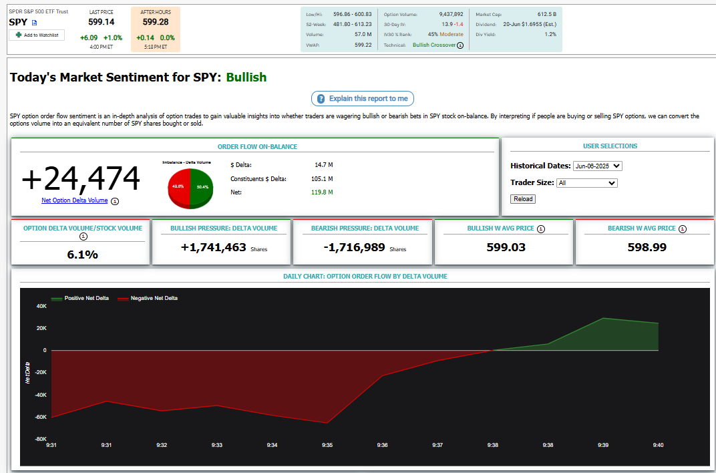Click the info icon next to Bearish W Avg Price
The image size is (716, 473).
pos(682,228)
